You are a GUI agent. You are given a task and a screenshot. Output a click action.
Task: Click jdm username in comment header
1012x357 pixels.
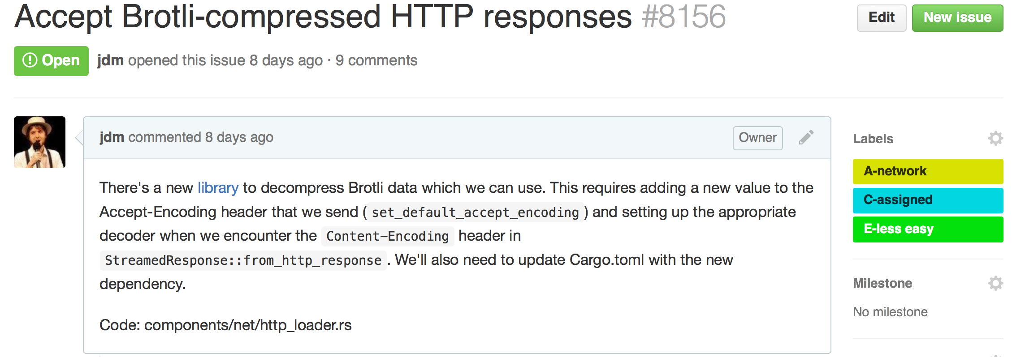[112, 137]
